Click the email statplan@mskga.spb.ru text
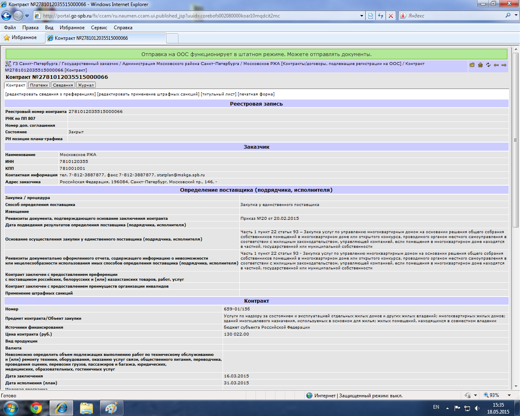 click(181, 175)
